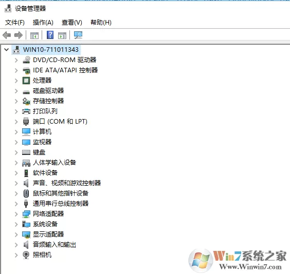
Task: Click the scan for hardware changes icon
Action: click(78, 35)
